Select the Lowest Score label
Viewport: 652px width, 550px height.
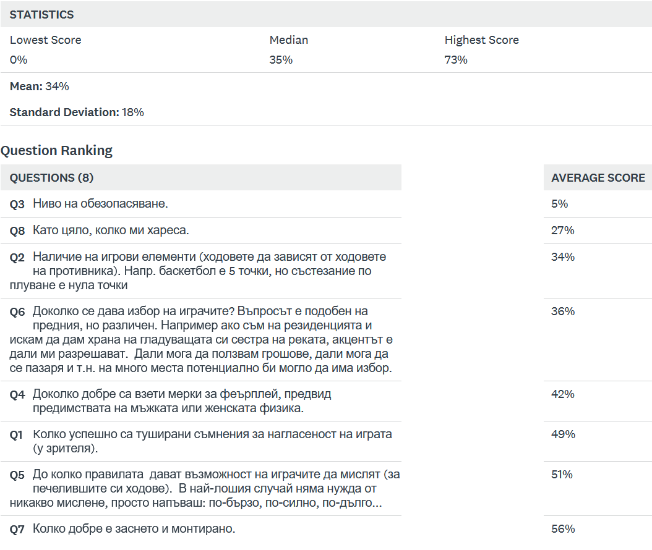click(45, 40)
